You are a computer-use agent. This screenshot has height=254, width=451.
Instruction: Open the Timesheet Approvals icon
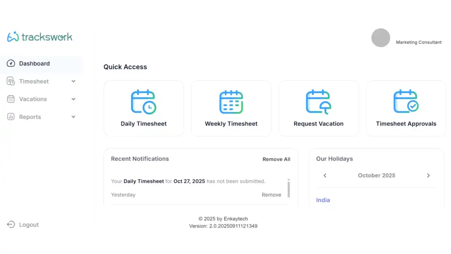click(x=406, y=101)
